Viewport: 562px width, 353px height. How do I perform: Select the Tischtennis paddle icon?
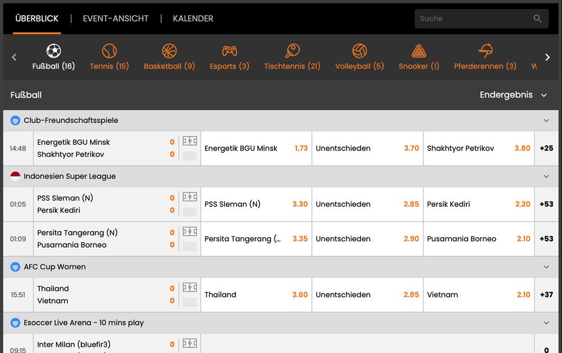click(x=292, y=51)
